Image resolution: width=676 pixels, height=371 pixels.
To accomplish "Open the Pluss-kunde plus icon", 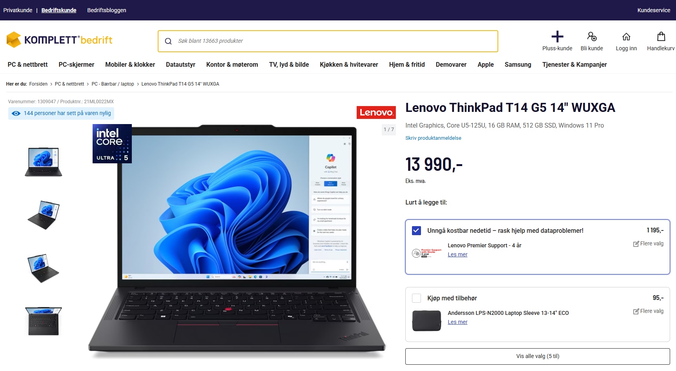I will coord(557,37).
